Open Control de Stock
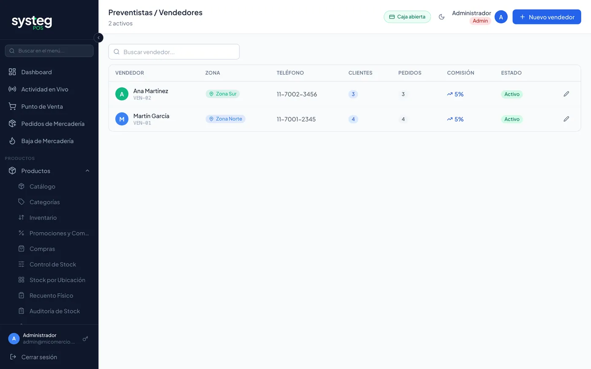The width and height of the screenshot is (591, 369). (x=54, y=264)
